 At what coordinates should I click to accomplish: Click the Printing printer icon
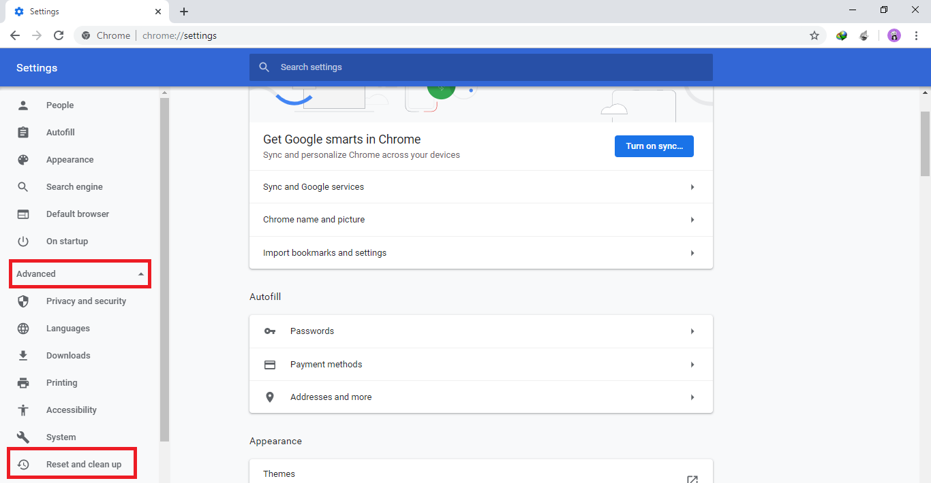tap(23, 383)
